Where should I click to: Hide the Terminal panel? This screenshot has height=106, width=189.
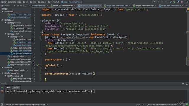[x=187, y=84]
